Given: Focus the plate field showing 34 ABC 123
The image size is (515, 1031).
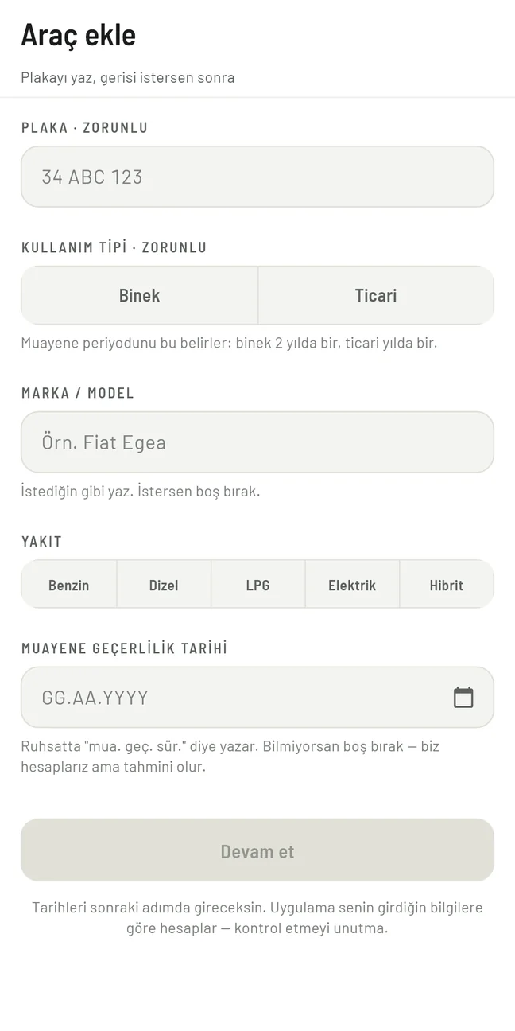Looking at the screenshot, I should tap(257, 177).
